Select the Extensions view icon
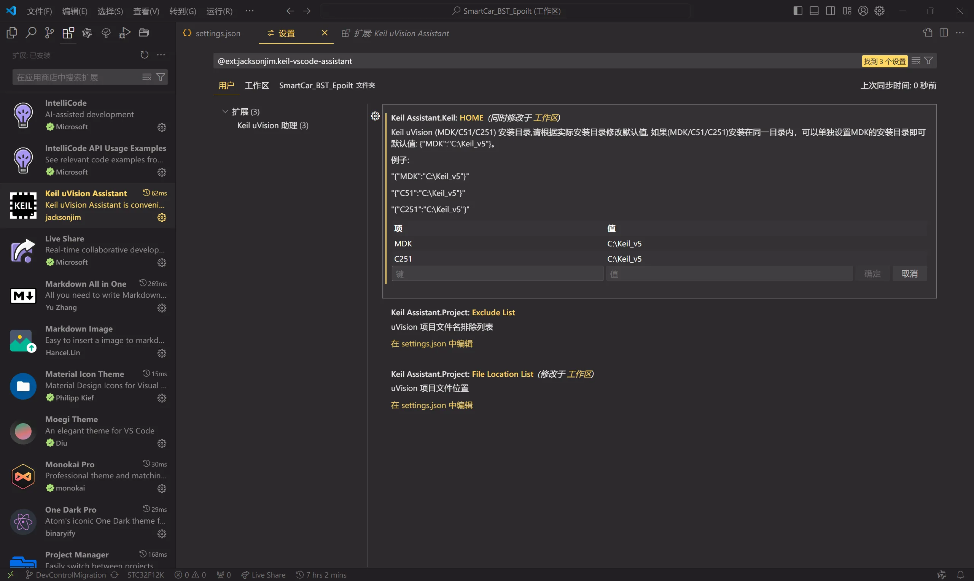This screenshot has height=581, width=974. click(x=68, y=33)
